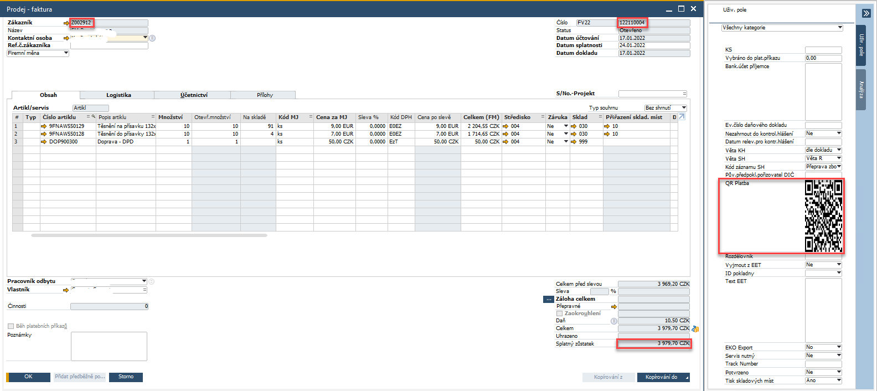Screen dimensions: 877x391
Task: Click the Text EET text area
Action: [823, 310]
